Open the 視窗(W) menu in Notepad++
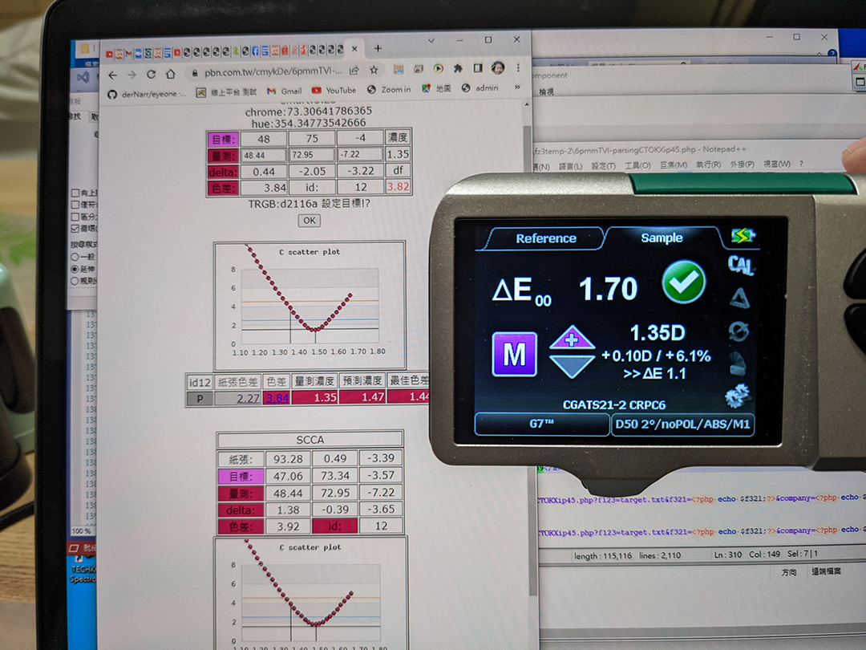The height and width of the screenshot is (650, 866). point(776,164)
